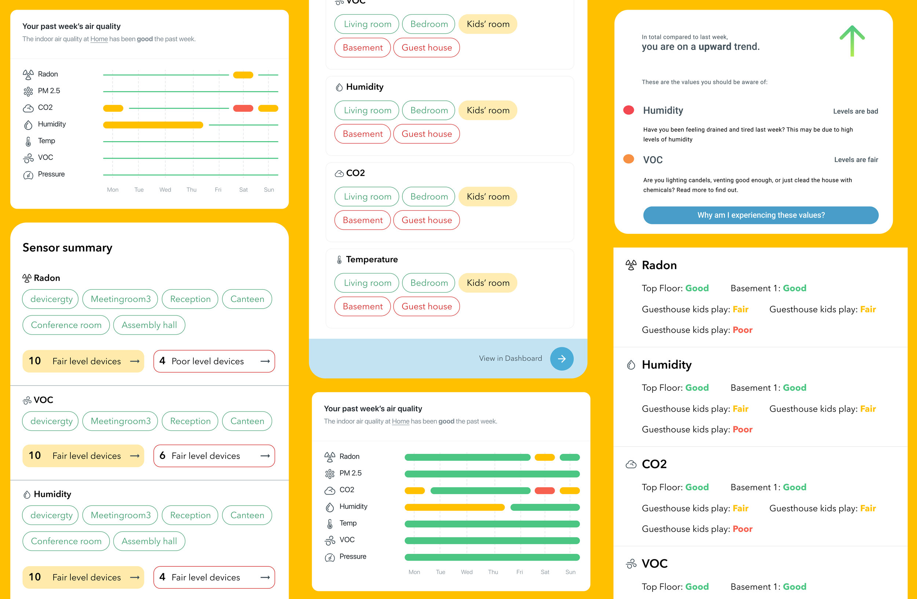
Task: Click Humidity drop icon in middle room card
Action: [339, 87]
